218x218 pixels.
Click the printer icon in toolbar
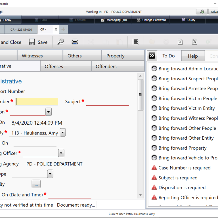click(75, 42)
